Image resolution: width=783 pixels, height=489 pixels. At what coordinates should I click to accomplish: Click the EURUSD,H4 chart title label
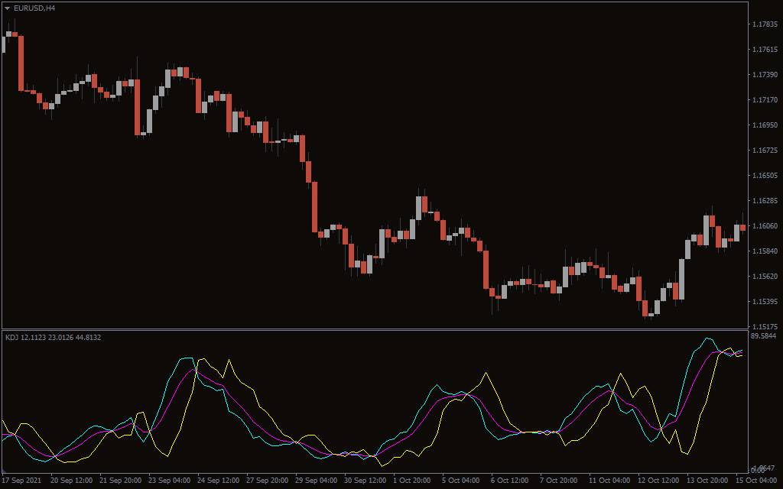(x=34, y=8)
